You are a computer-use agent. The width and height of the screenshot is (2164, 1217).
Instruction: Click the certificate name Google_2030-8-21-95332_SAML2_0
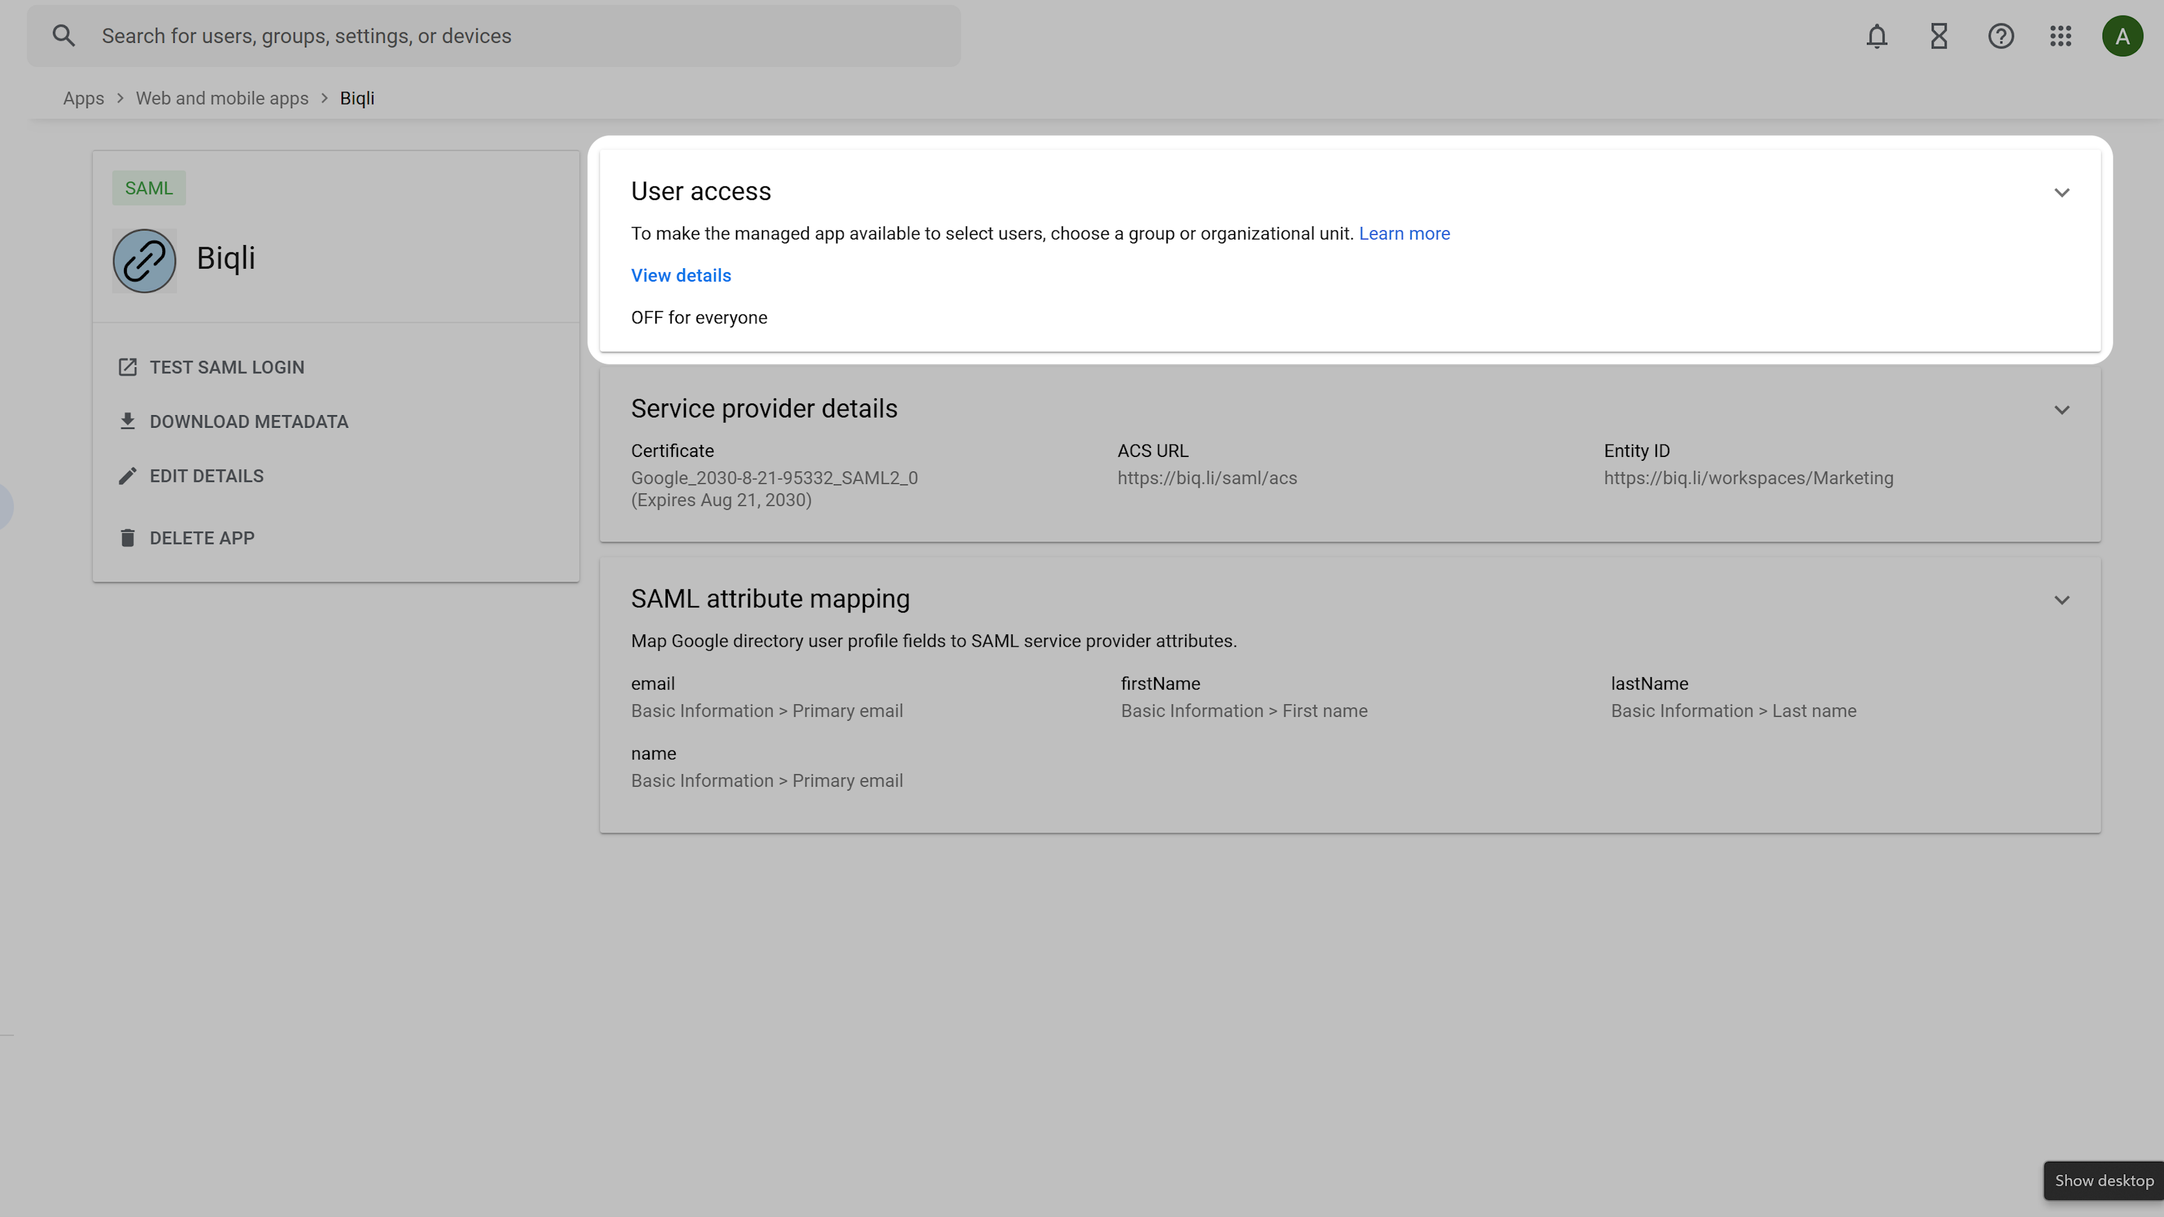tap(774, 478)
